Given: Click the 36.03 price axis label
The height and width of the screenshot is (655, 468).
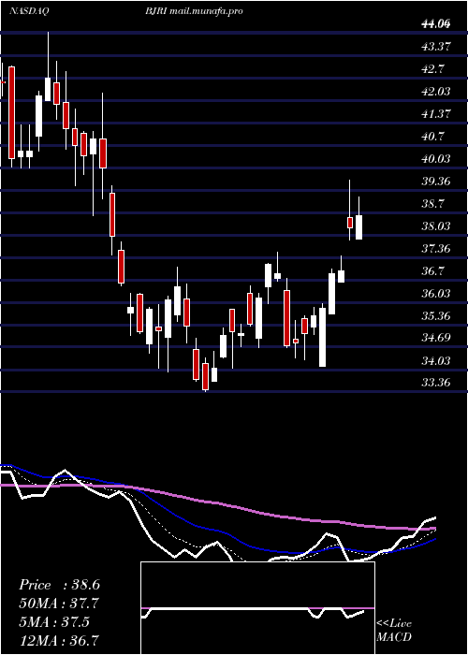Looking at the screenshot, I should [x=436, y=294].
